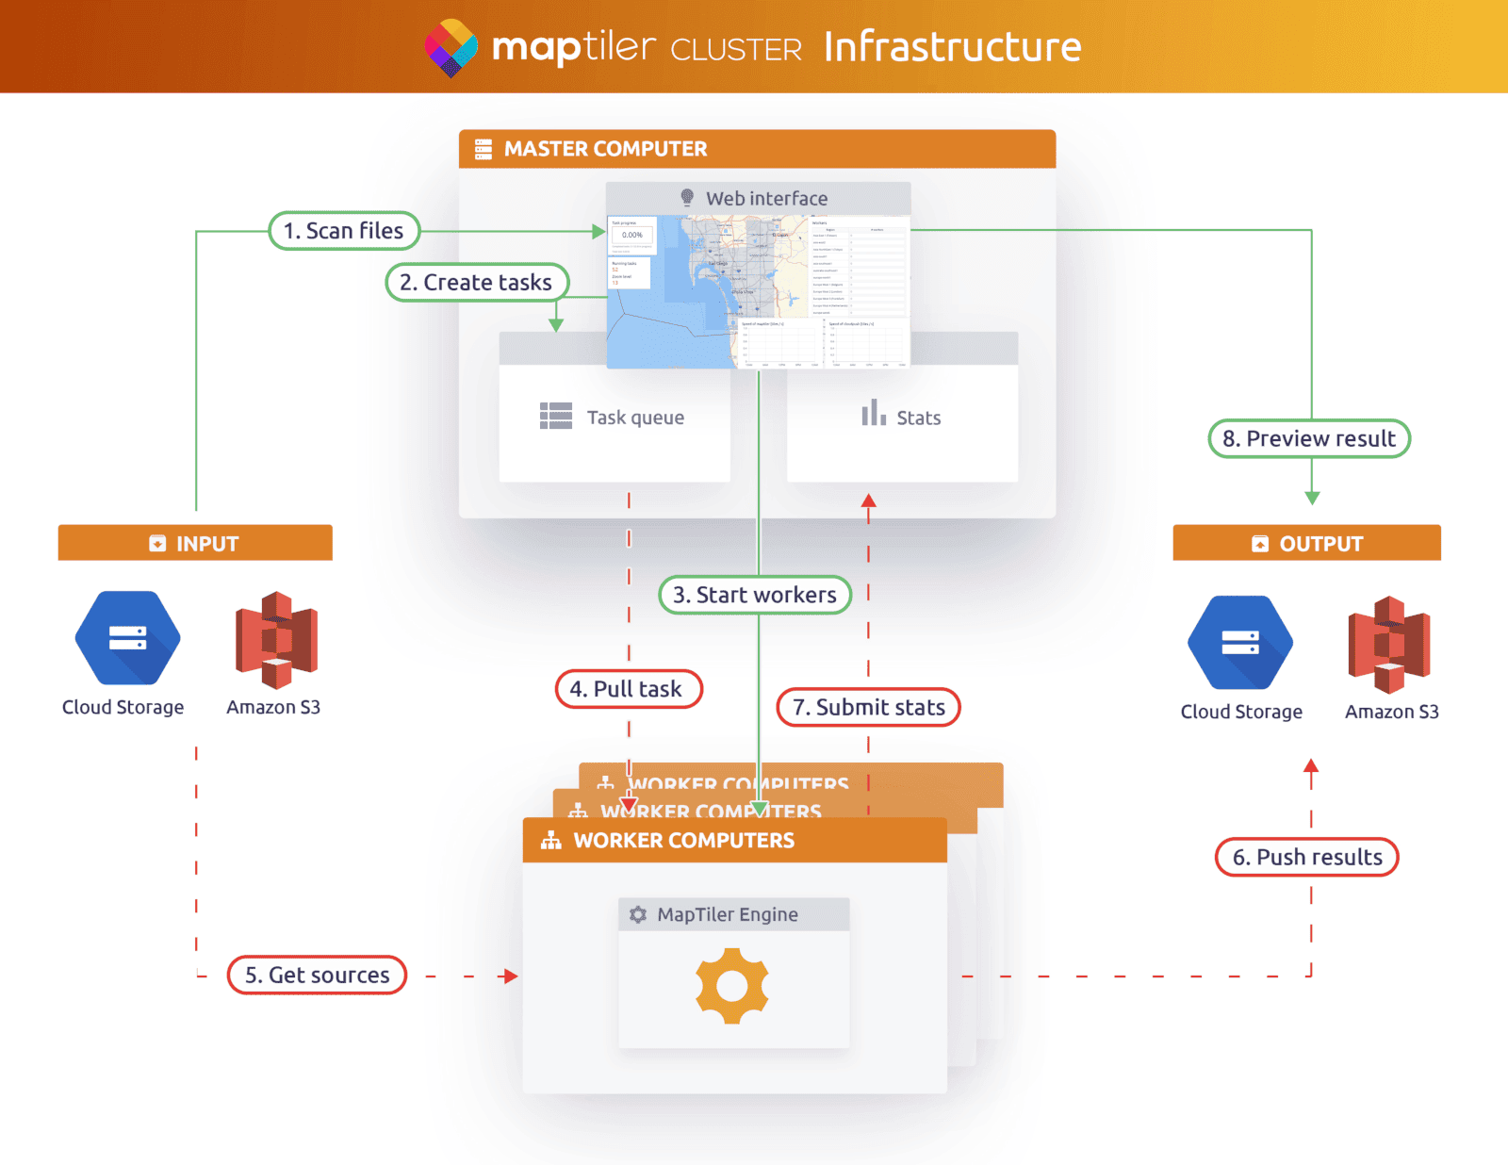Click the Input Cloud Storage hexagon icon
This screenshot has height=1165, width=1508.
coord(128,638)
